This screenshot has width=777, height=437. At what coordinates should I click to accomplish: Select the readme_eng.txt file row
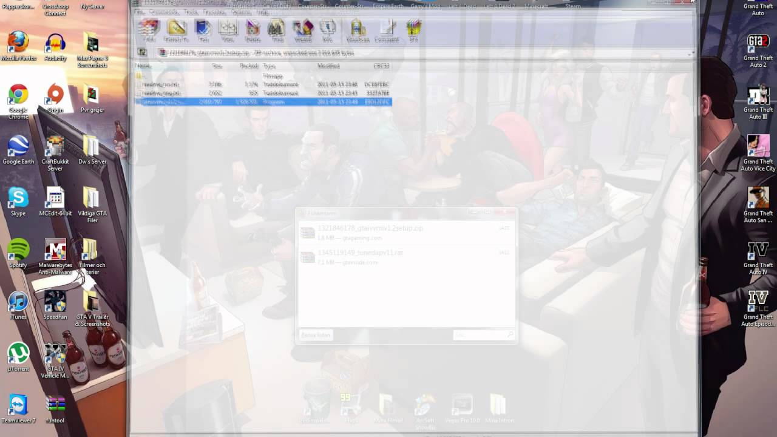pyautogui.click(x=263, y=93)
